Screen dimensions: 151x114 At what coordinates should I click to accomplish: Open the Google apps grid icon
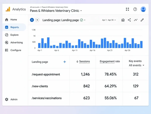[127, 9]
